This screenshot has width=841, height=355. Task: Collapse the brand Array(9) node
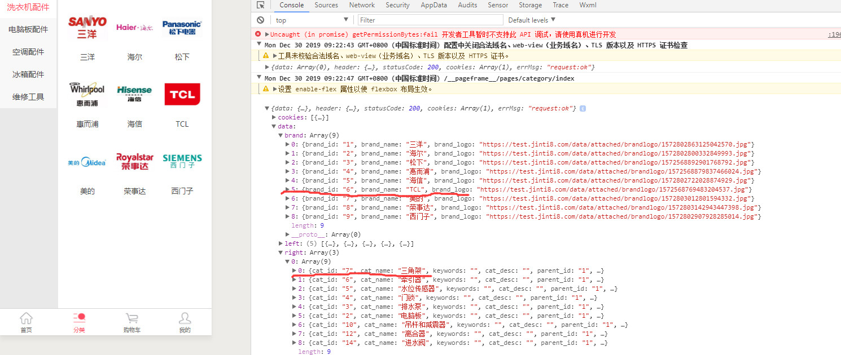pyautogui.click(x=281, y=135)
